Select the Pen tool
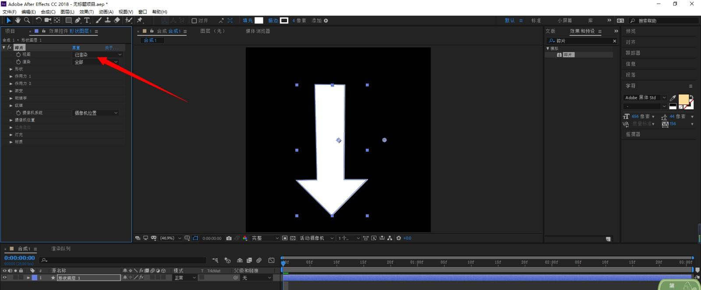This screenshot has width=701, height=290. (78, 20)
